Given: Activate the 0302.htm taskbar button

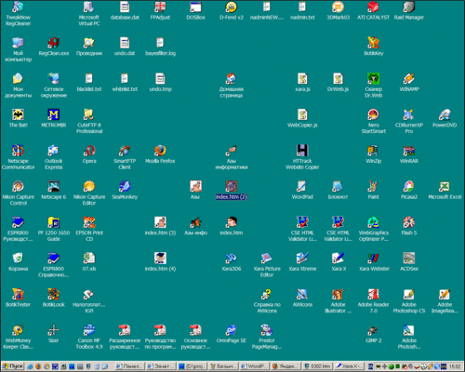Looking at the screenshot, I should (x=317, y=366).
